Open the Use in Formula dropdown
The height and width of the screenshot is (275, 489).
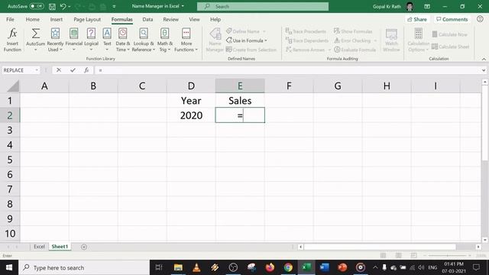tap(247, 40)
